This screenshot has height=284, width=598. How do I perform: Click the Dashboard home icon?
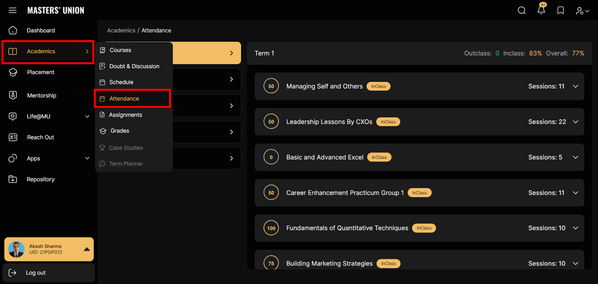[13, 31]
